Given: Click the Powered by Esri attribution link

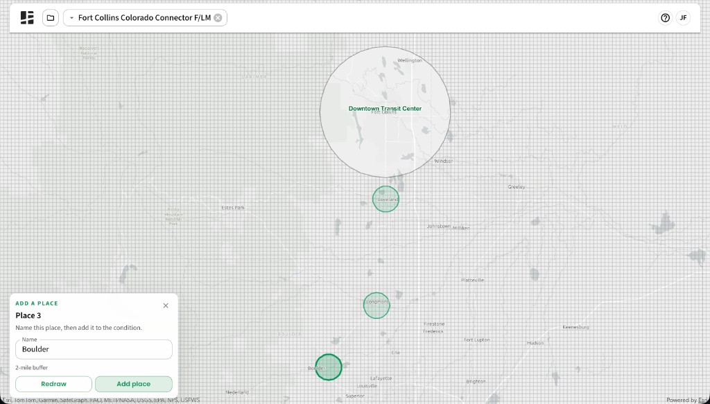Looking at the screenshot, I should pos(687,401).
